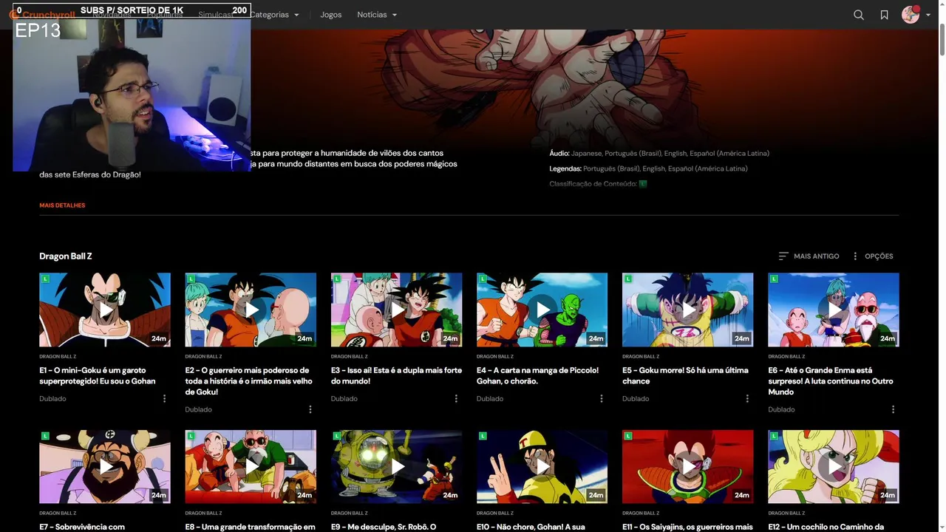
Task: Expand the Categorias dropdown menu
Action: tap(274, 15)
